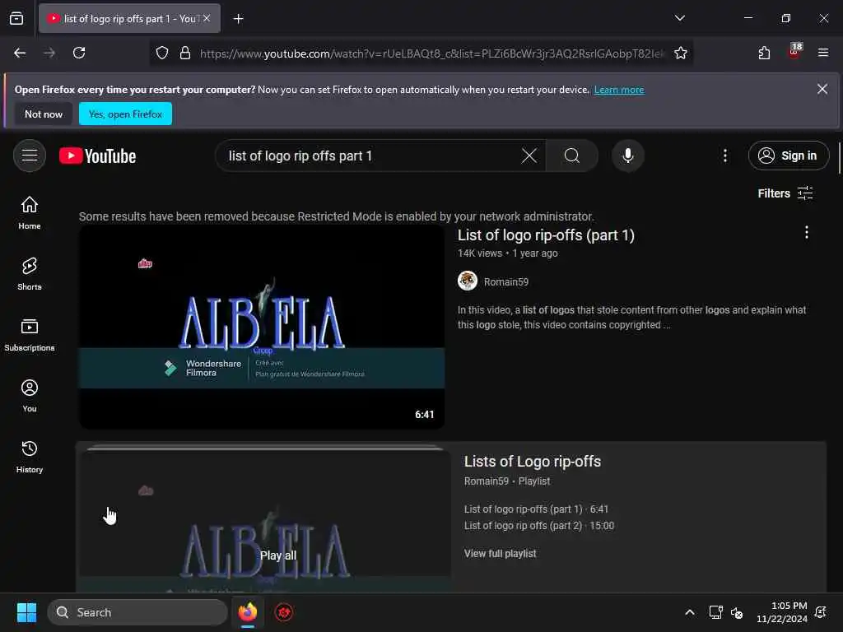Open the red gear app on the taskbar
Screen dimensions: 843x632
[284, 612]
